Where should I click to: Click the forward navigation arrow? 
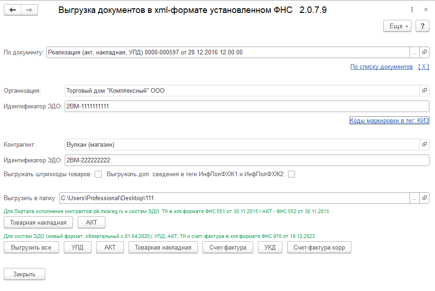pos(29,10)
